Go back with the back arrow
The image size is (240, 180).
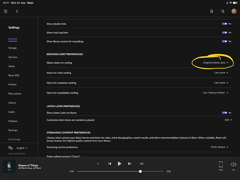[x=17, y=11]
